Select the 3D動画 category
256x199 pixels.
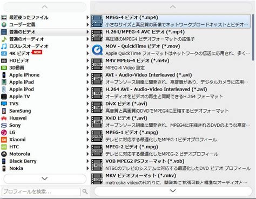pyautogui.click(x=45, y=68)
